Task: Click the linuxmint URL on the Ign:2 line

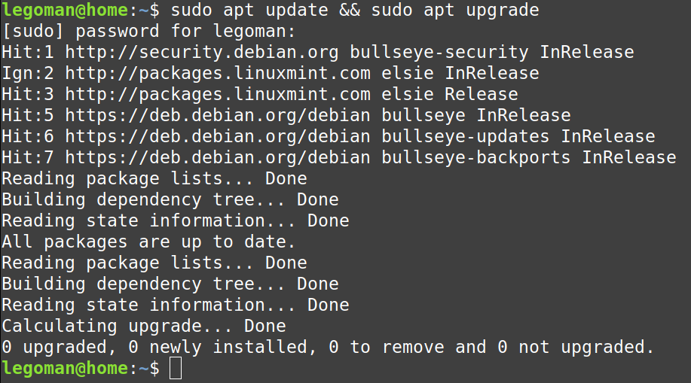Action: point(218,74)
